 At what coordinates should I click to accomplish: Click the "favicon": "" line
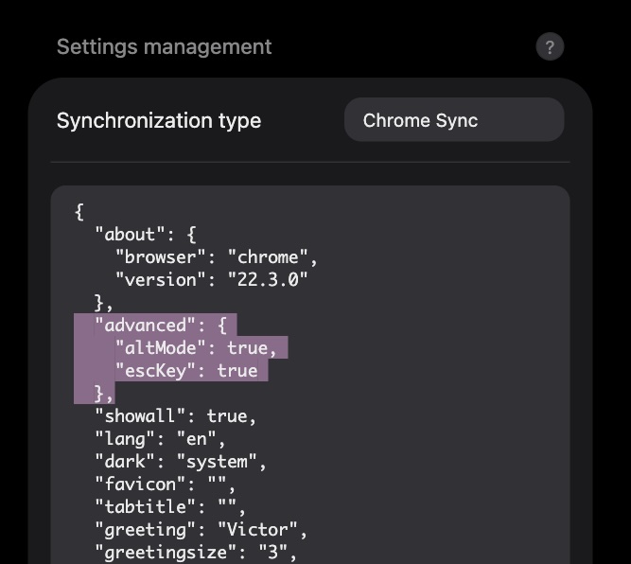165,484
